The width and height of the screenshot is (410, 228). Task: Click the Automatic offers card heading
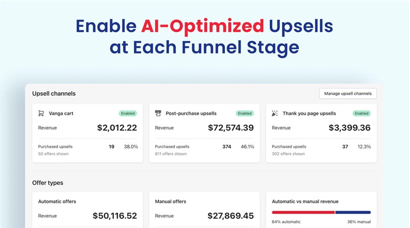(x=57, y=202)
